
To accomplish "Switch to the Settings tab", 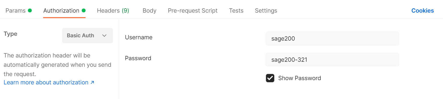I will pyautogui.click(x=266, y=11).
